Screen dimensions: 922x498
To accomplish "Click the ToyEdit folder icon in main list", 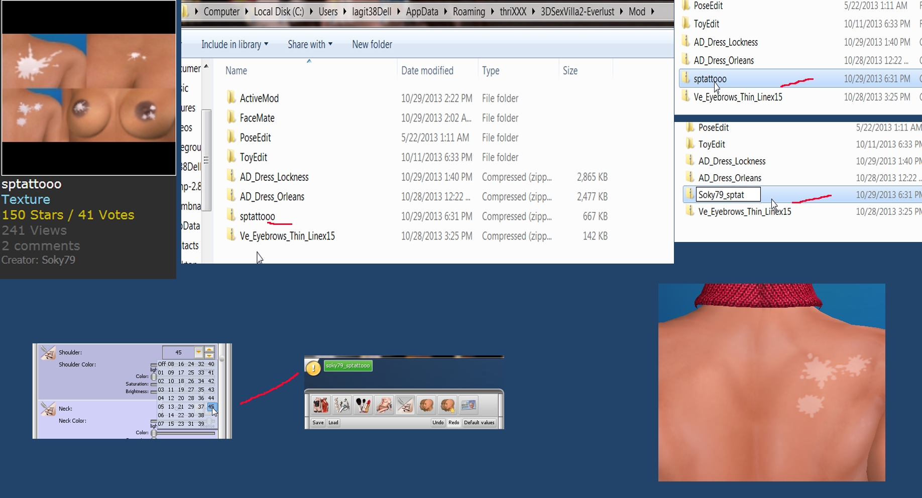I will click(x=231, y=157).
